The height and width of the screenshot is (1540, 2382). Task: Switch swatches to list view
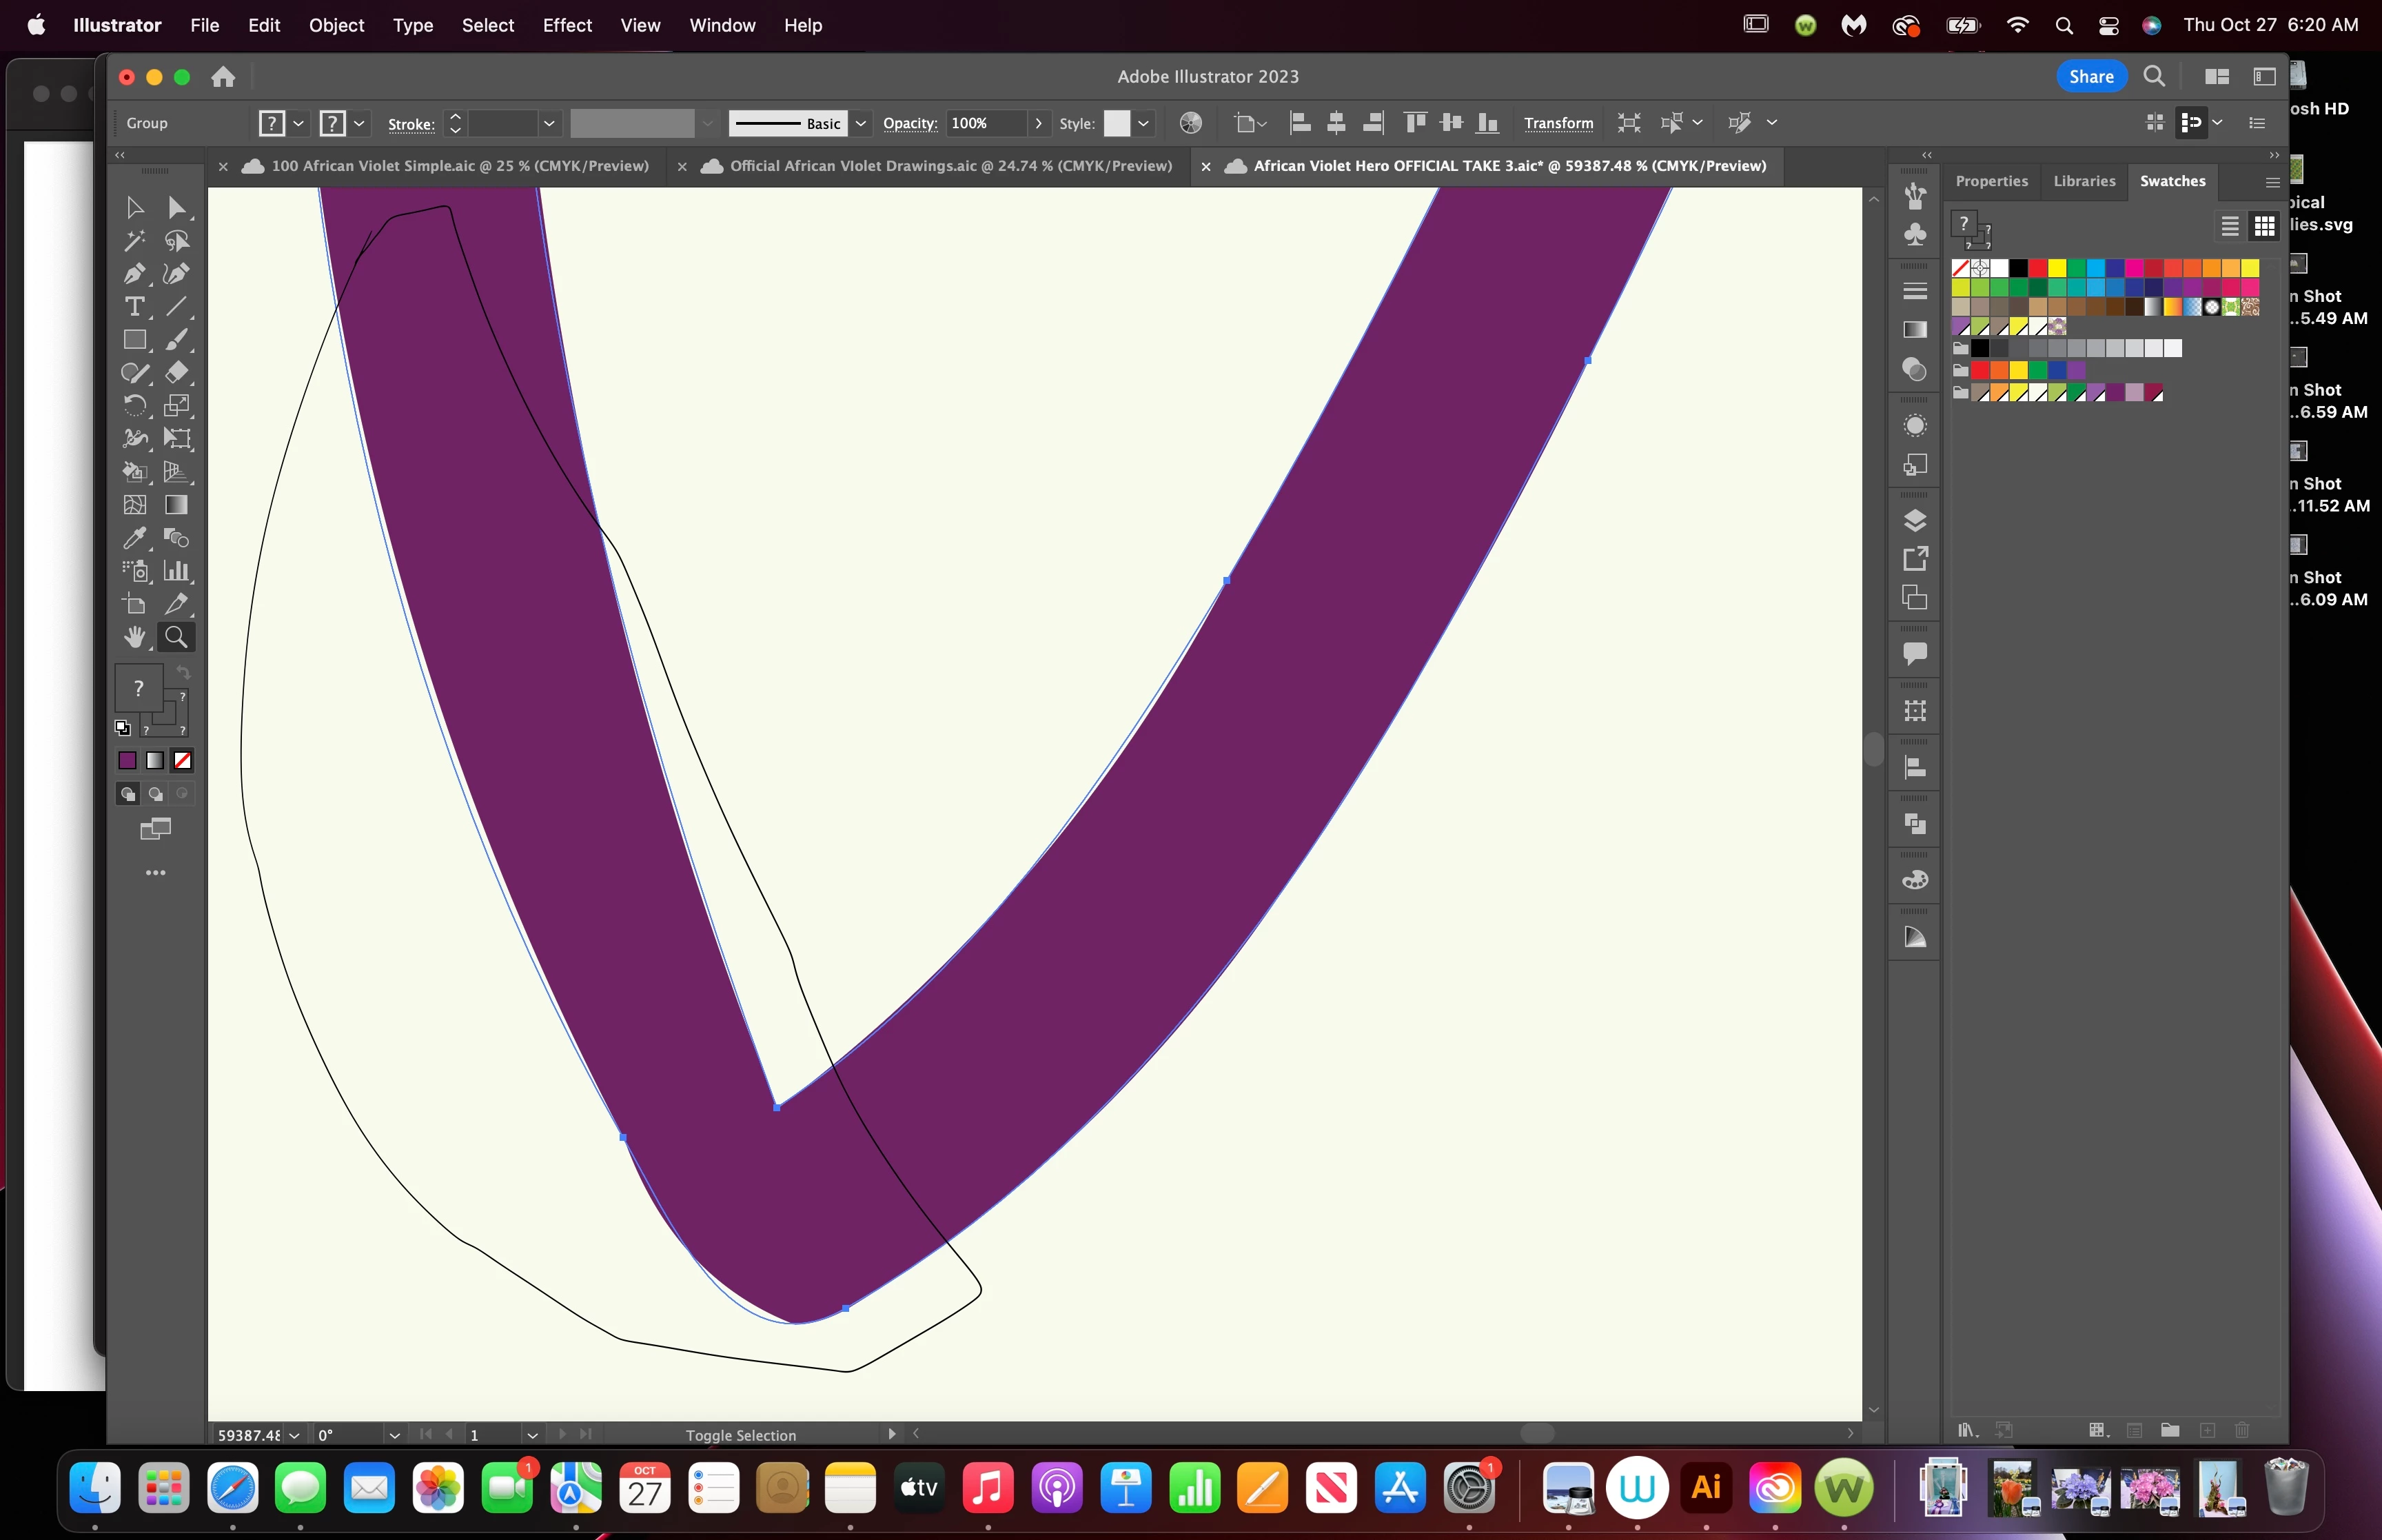point(2229,227)
